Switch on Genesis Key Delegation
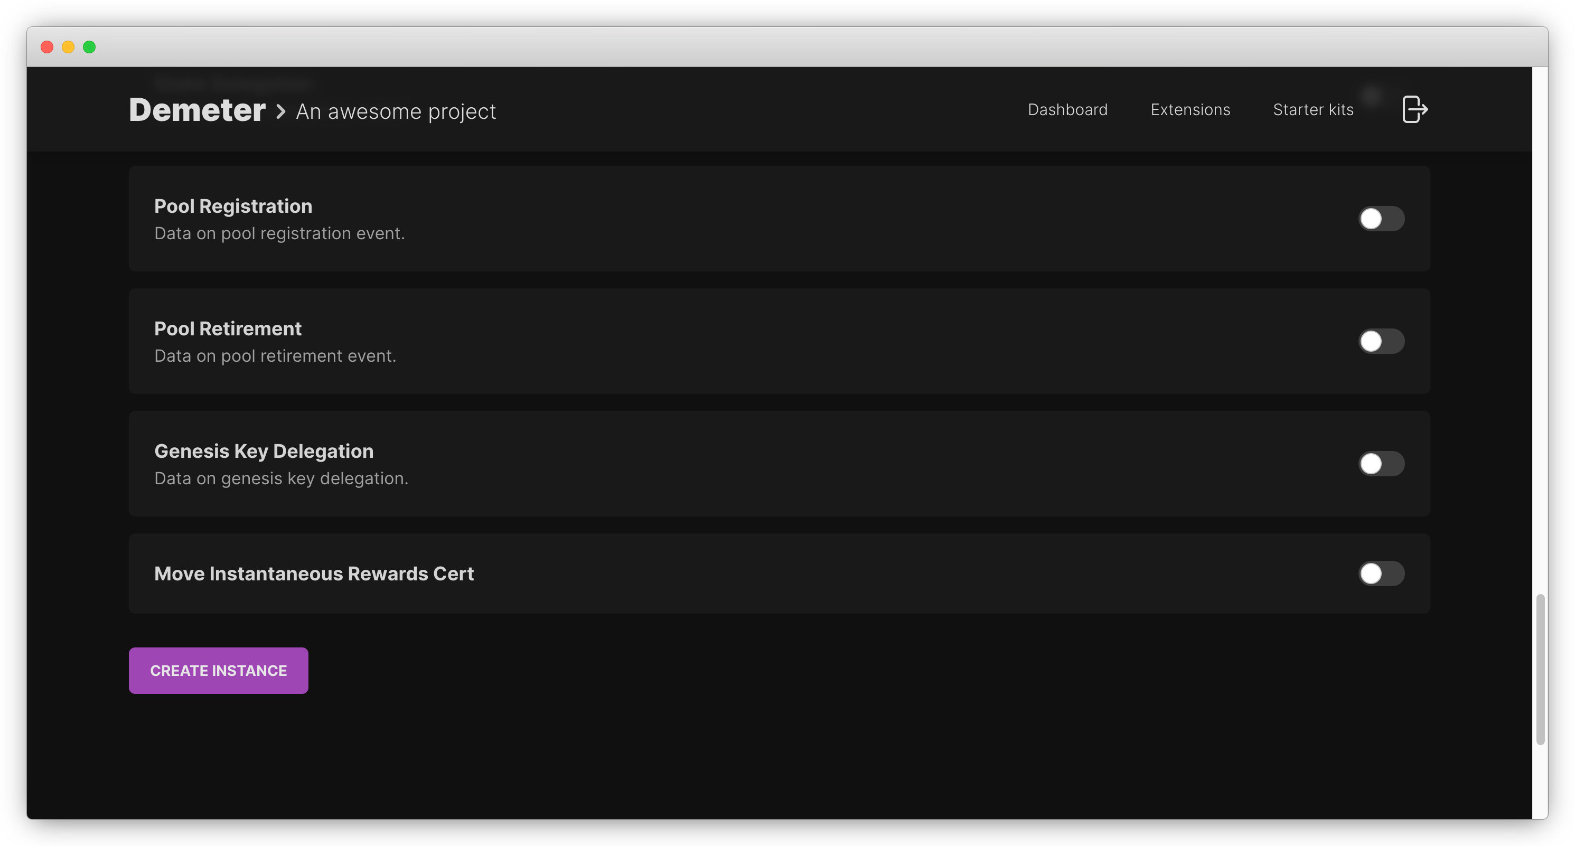Viewport: 1575px width, 846px height. (x=1381, y=463)
